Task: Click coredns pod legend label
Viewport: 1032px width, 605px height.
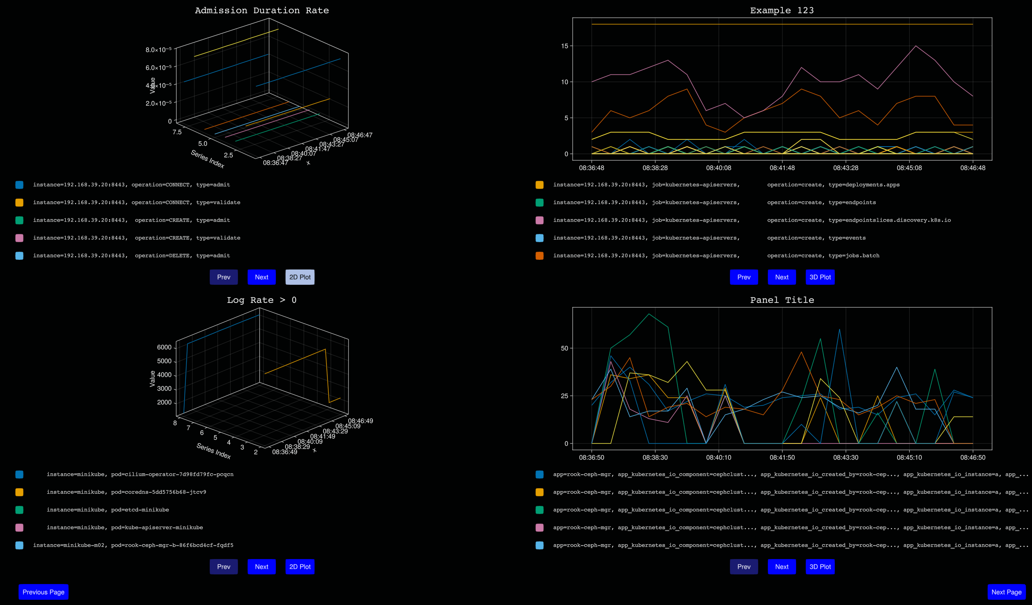Action: coord(126,492)
